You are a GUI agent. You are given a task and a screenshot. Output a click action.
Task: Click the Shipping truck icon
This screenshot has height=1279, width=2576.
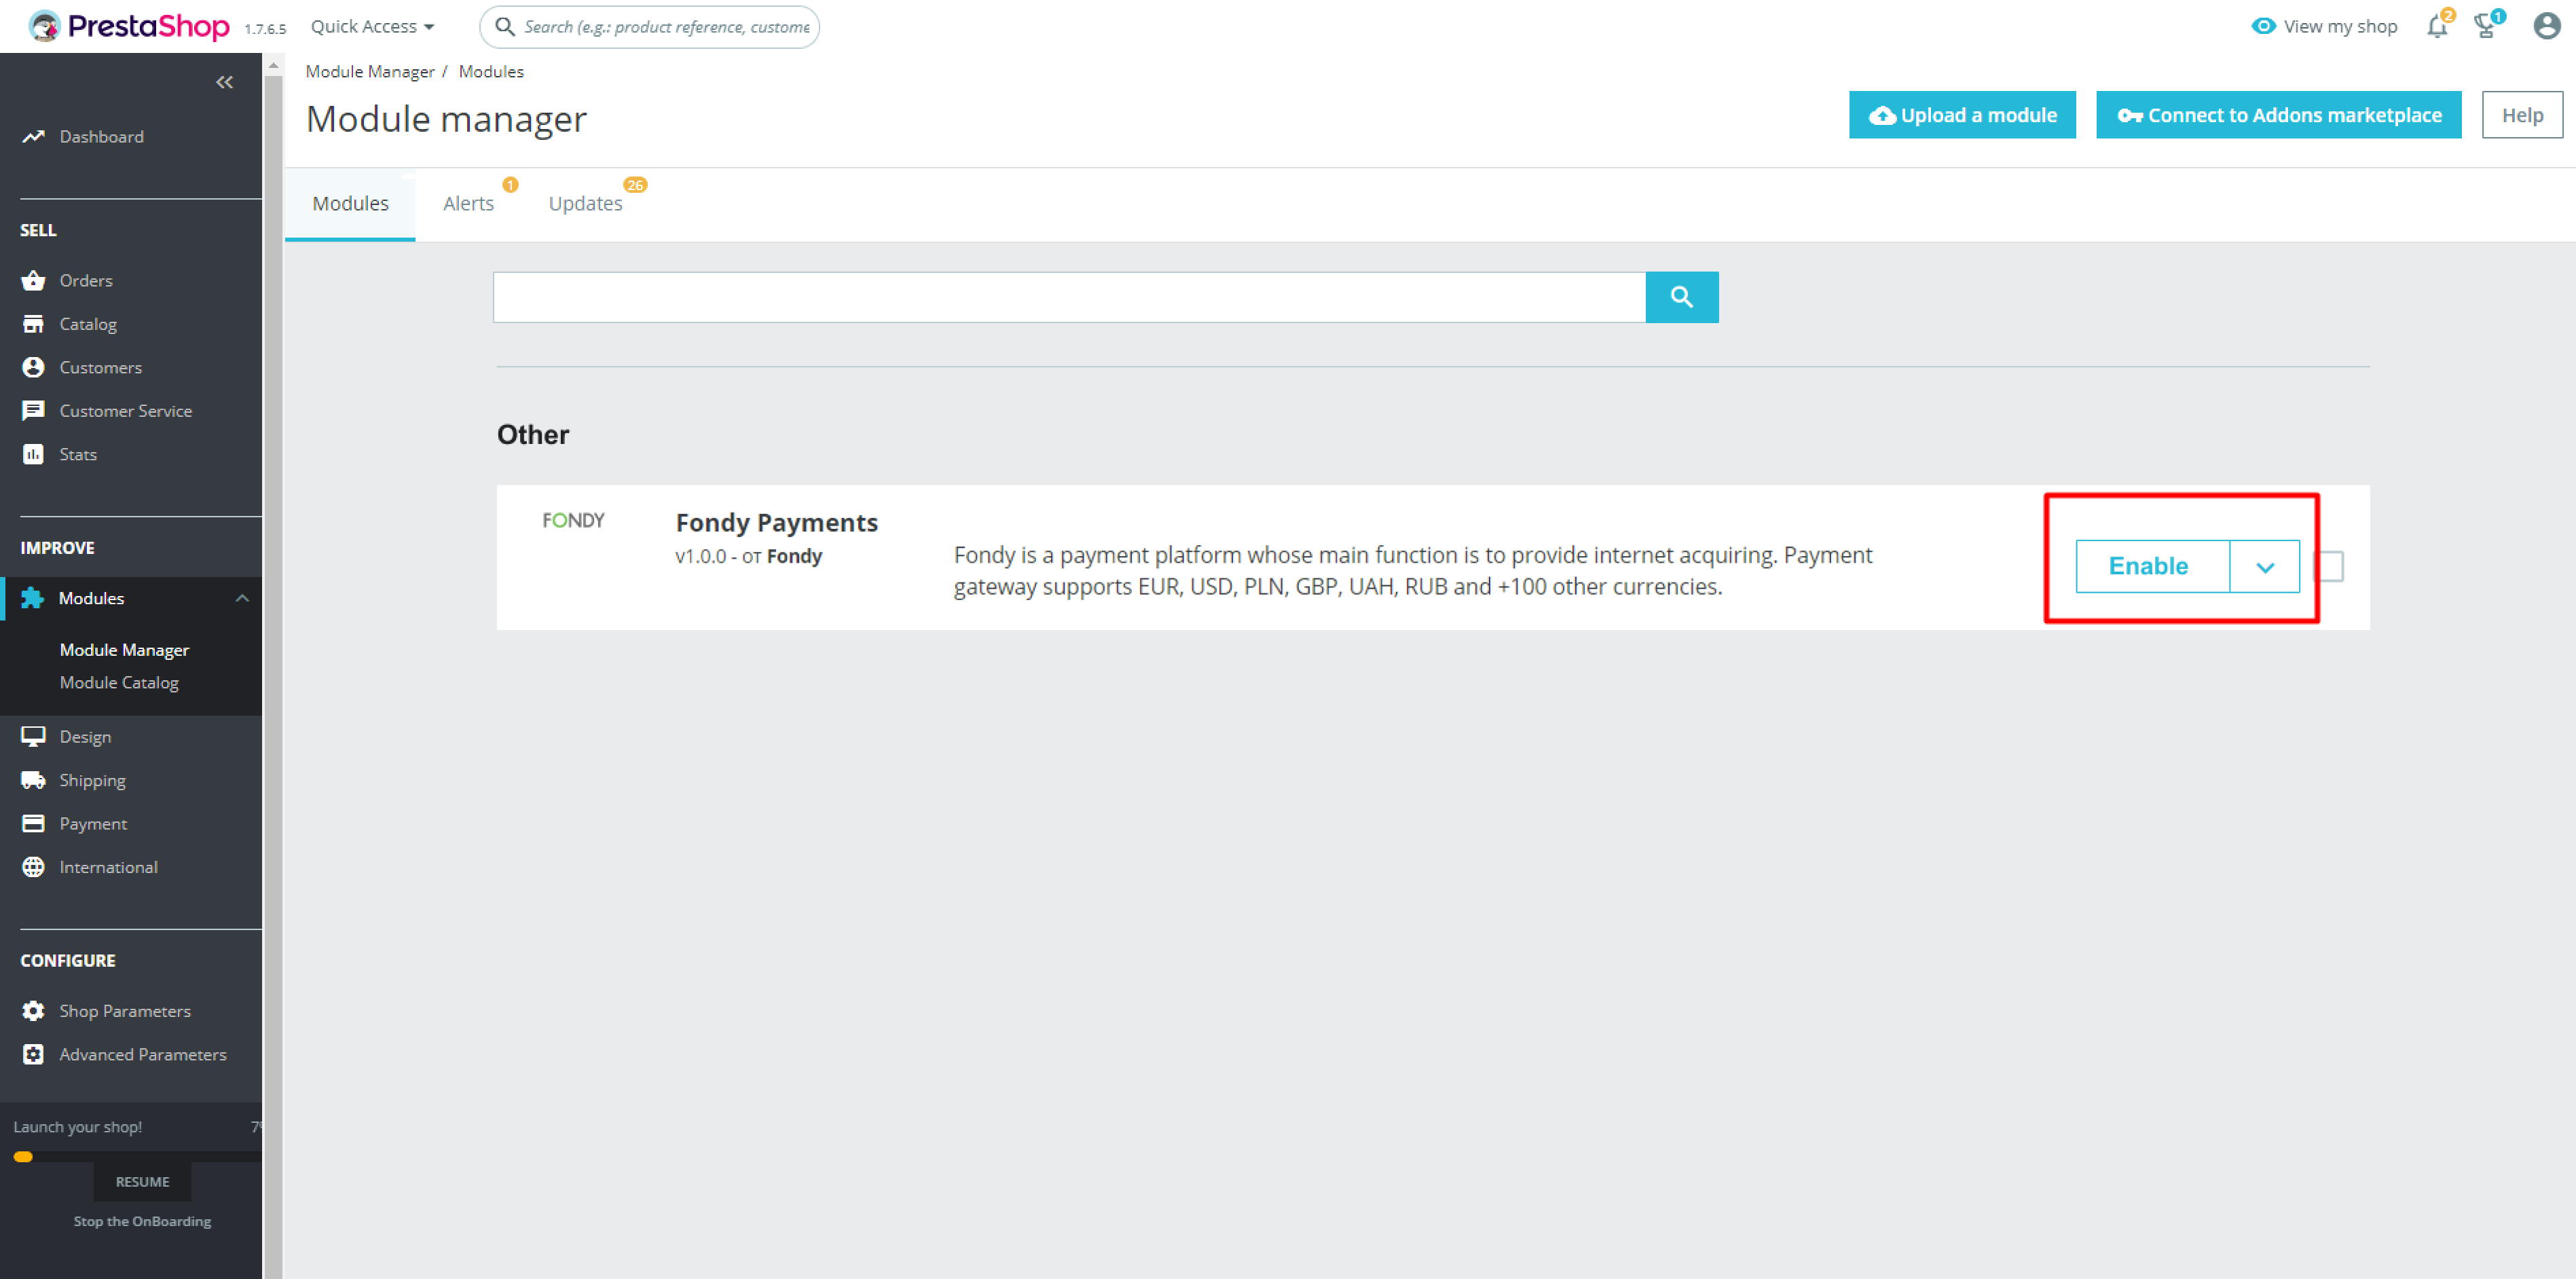pos(33,780)
